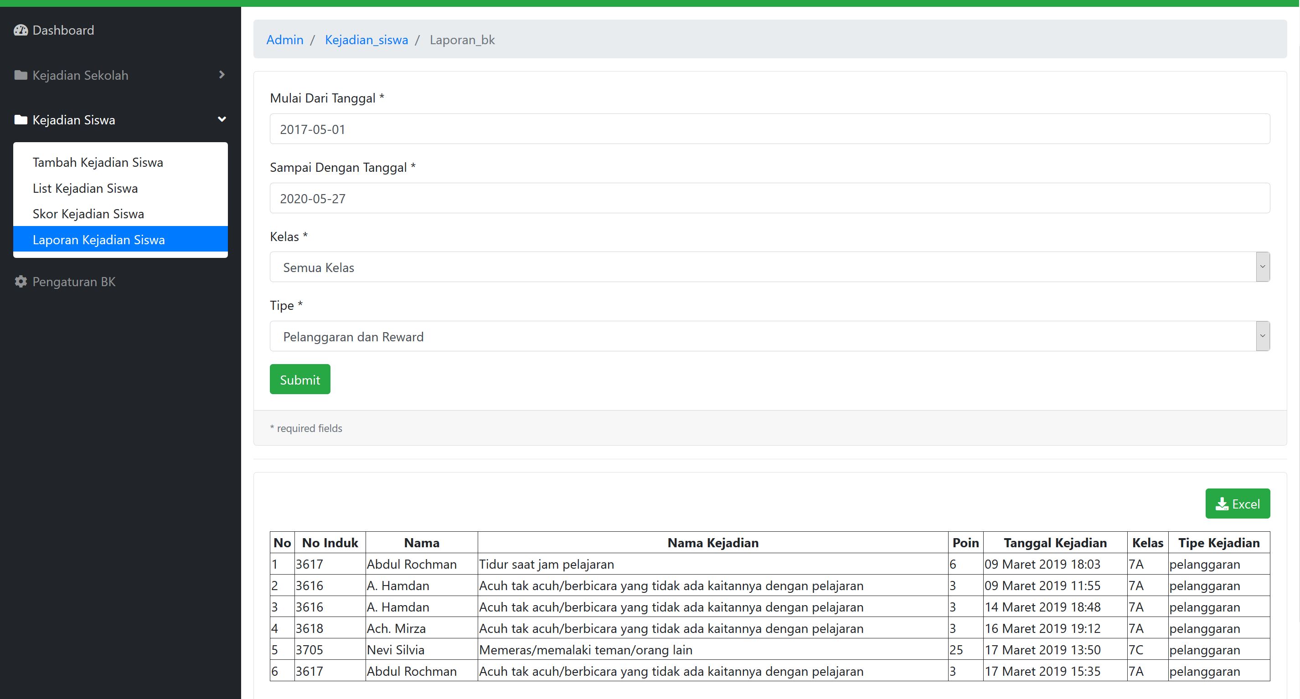Image resolution: width=1300 pixels, height=699 pixels.
Task: Click the Kejadian Siswa folder icon
Action: click(x=21, y=120)
